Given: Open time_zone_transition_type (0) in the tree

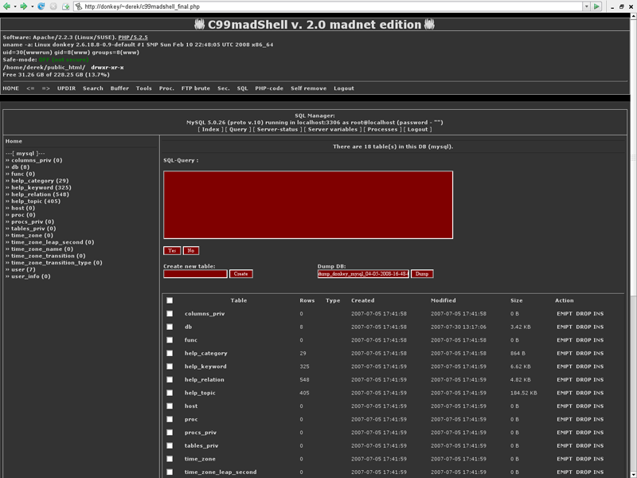Looking at the screenshot, I should (x=57, y=263).
